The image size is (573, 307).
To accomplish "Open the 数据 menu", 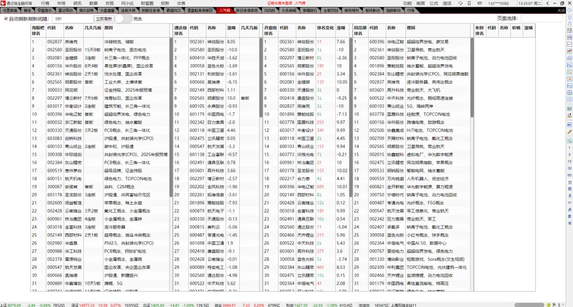I will 93,3.
